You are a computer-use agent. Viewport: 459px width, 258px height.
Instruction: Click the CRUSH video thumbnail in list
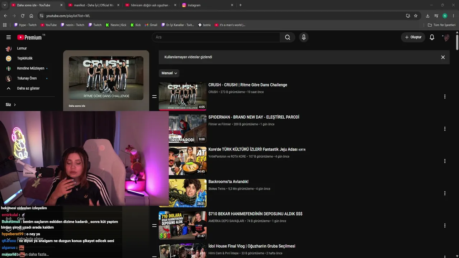pyautogui.click(x=183, y=96)
